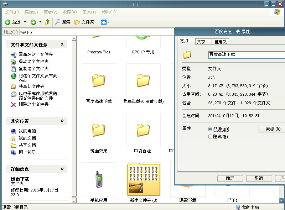Open Network Neighborhood icon
This screenshot has height=210, width=285.
(14, 152)
